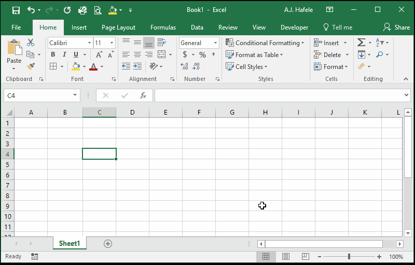Expand the Cell Styles gallery

246,67
